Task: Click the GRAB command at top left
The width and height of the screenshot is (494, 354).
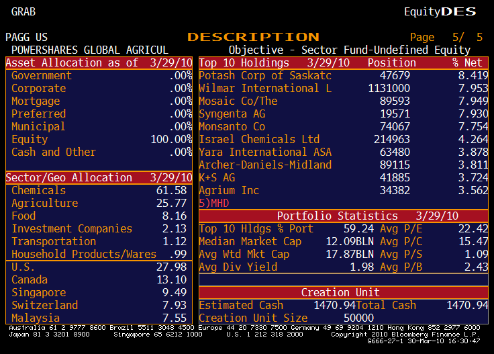Action: (23, 11)
